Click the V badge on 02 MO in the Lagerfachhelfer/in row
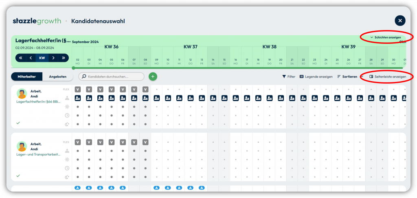 77,90
